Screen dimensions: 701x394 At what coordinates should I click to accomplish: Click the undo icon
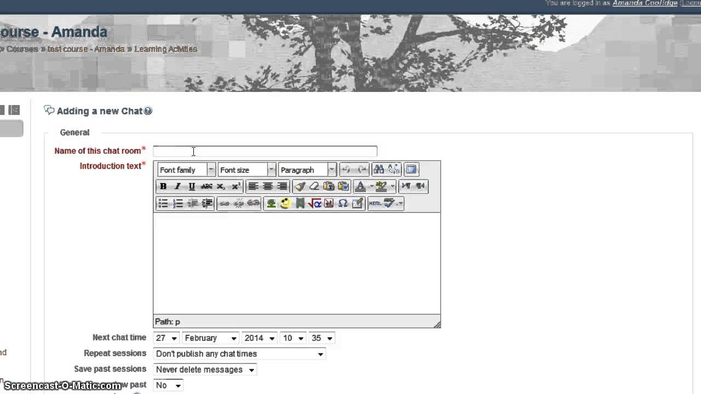pos(346,170)
